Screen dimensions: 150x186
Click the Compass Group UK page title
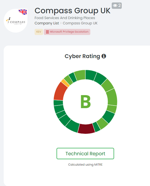[72, 11]
